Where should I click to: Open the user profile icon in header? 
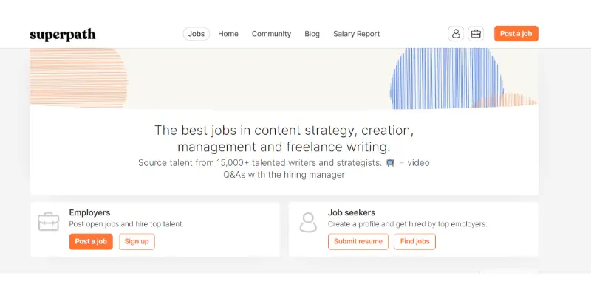click(456, 33)
